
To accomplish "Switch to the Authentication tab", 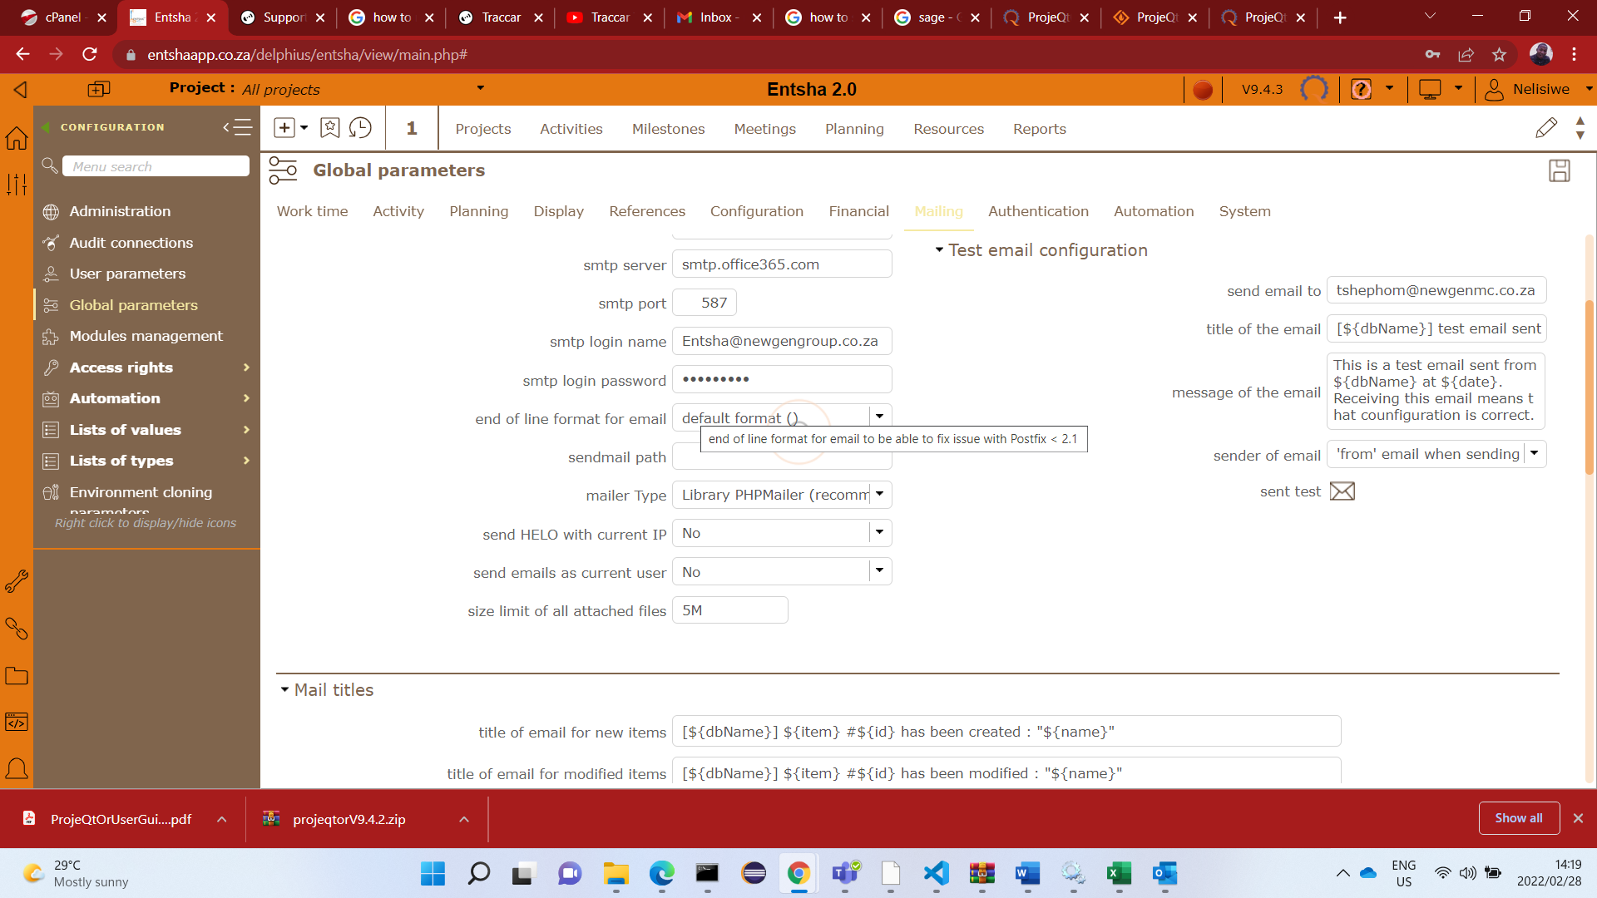I will pyautogui.click(x=1037, y=211).
